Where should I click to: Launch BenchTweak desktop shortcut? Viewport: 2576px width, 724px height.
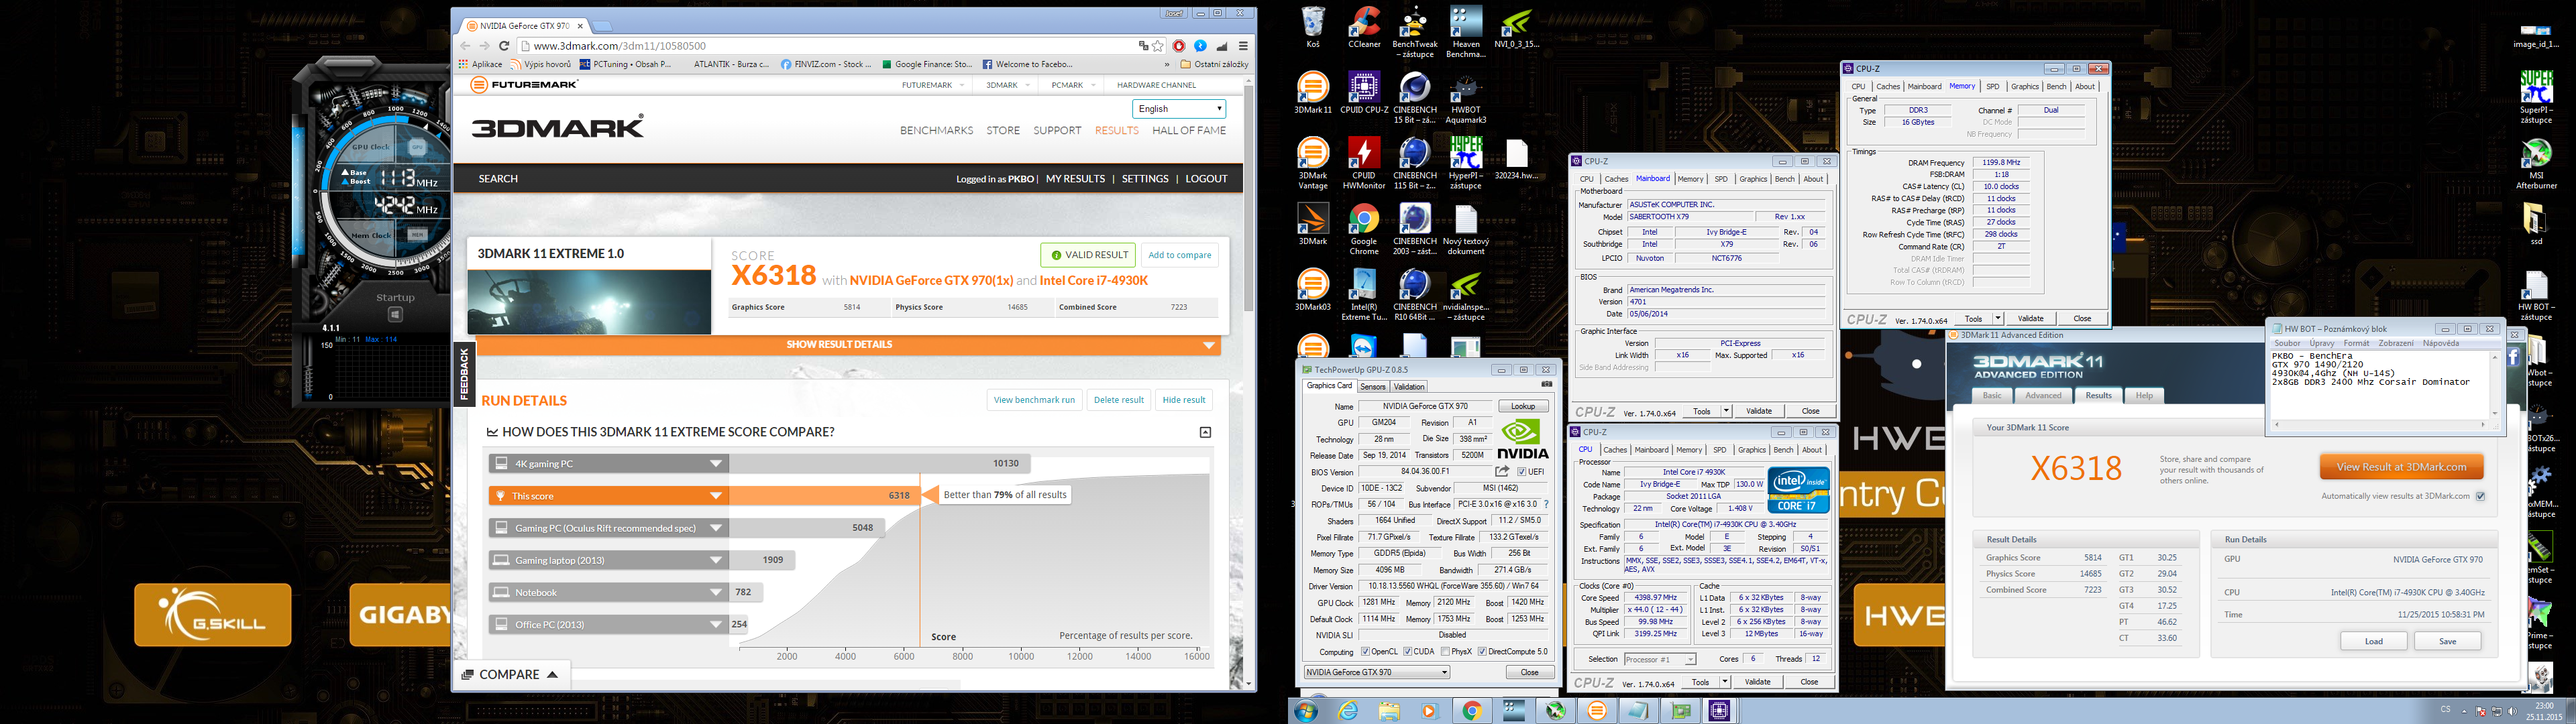pos(1415,32)
